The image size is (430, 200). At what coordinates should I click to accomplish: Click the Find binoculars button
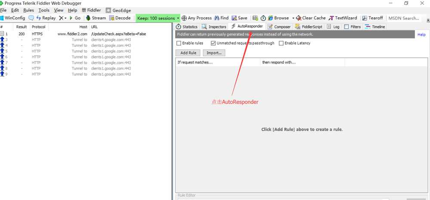coord(221,18)
